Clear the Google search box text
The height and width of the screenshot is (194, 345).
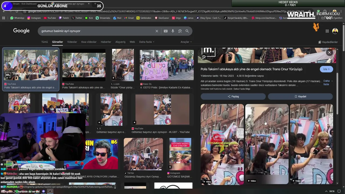[157, 31]
